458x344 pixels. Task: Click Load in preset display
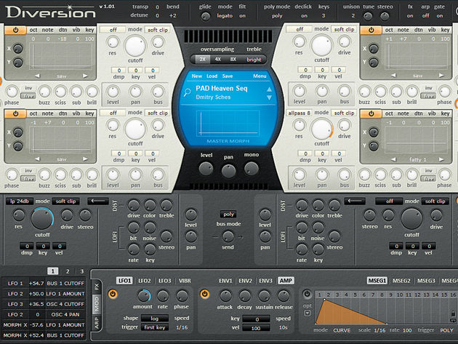point(212,76)
